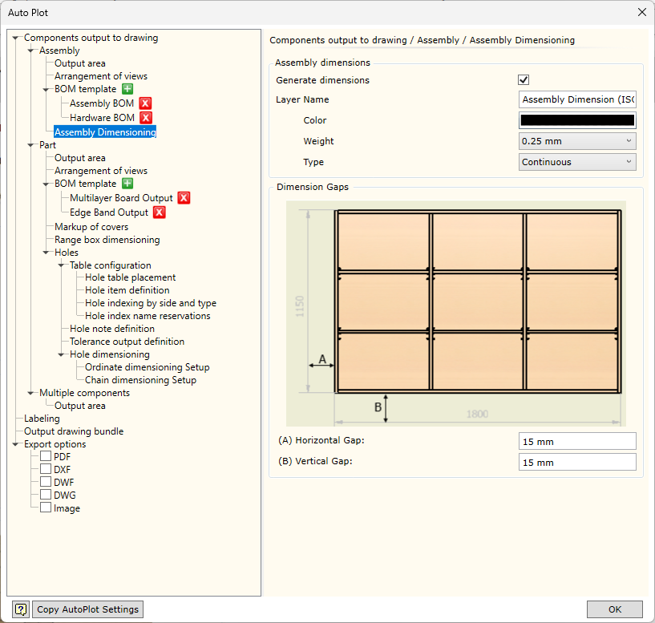Collapse Part's BOM template node
This screenshot has height=623, width=655.
pyautogui.click(x=46, y=184)
